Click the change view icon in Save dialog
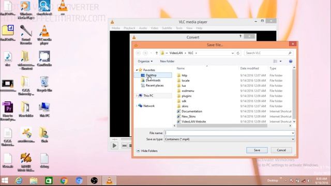Viewport: 331px width, 186px height. [275, 61]
